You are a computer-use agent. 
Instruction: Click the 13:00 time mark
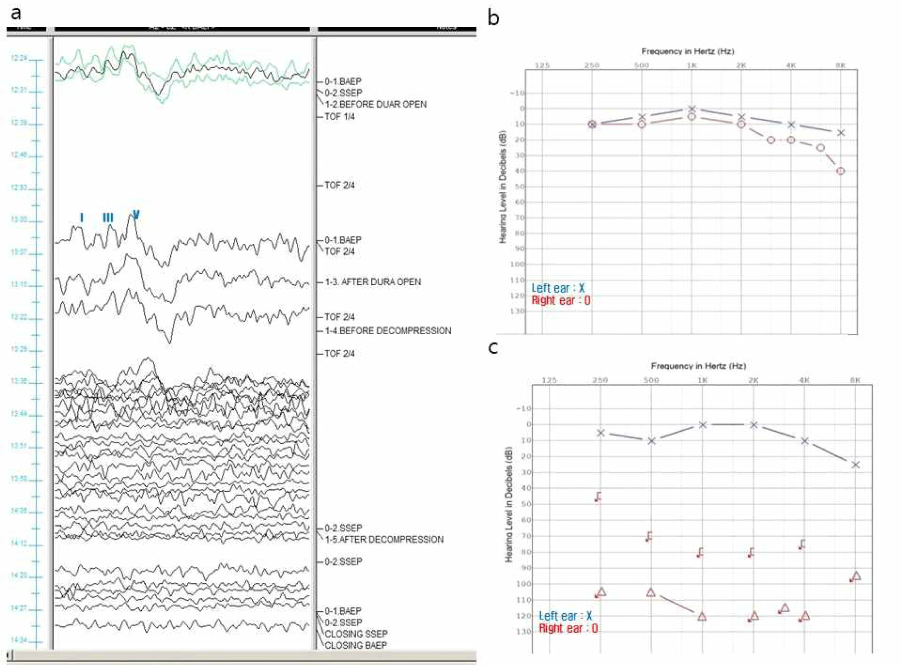pyautogui.click(x=19, y=220)
